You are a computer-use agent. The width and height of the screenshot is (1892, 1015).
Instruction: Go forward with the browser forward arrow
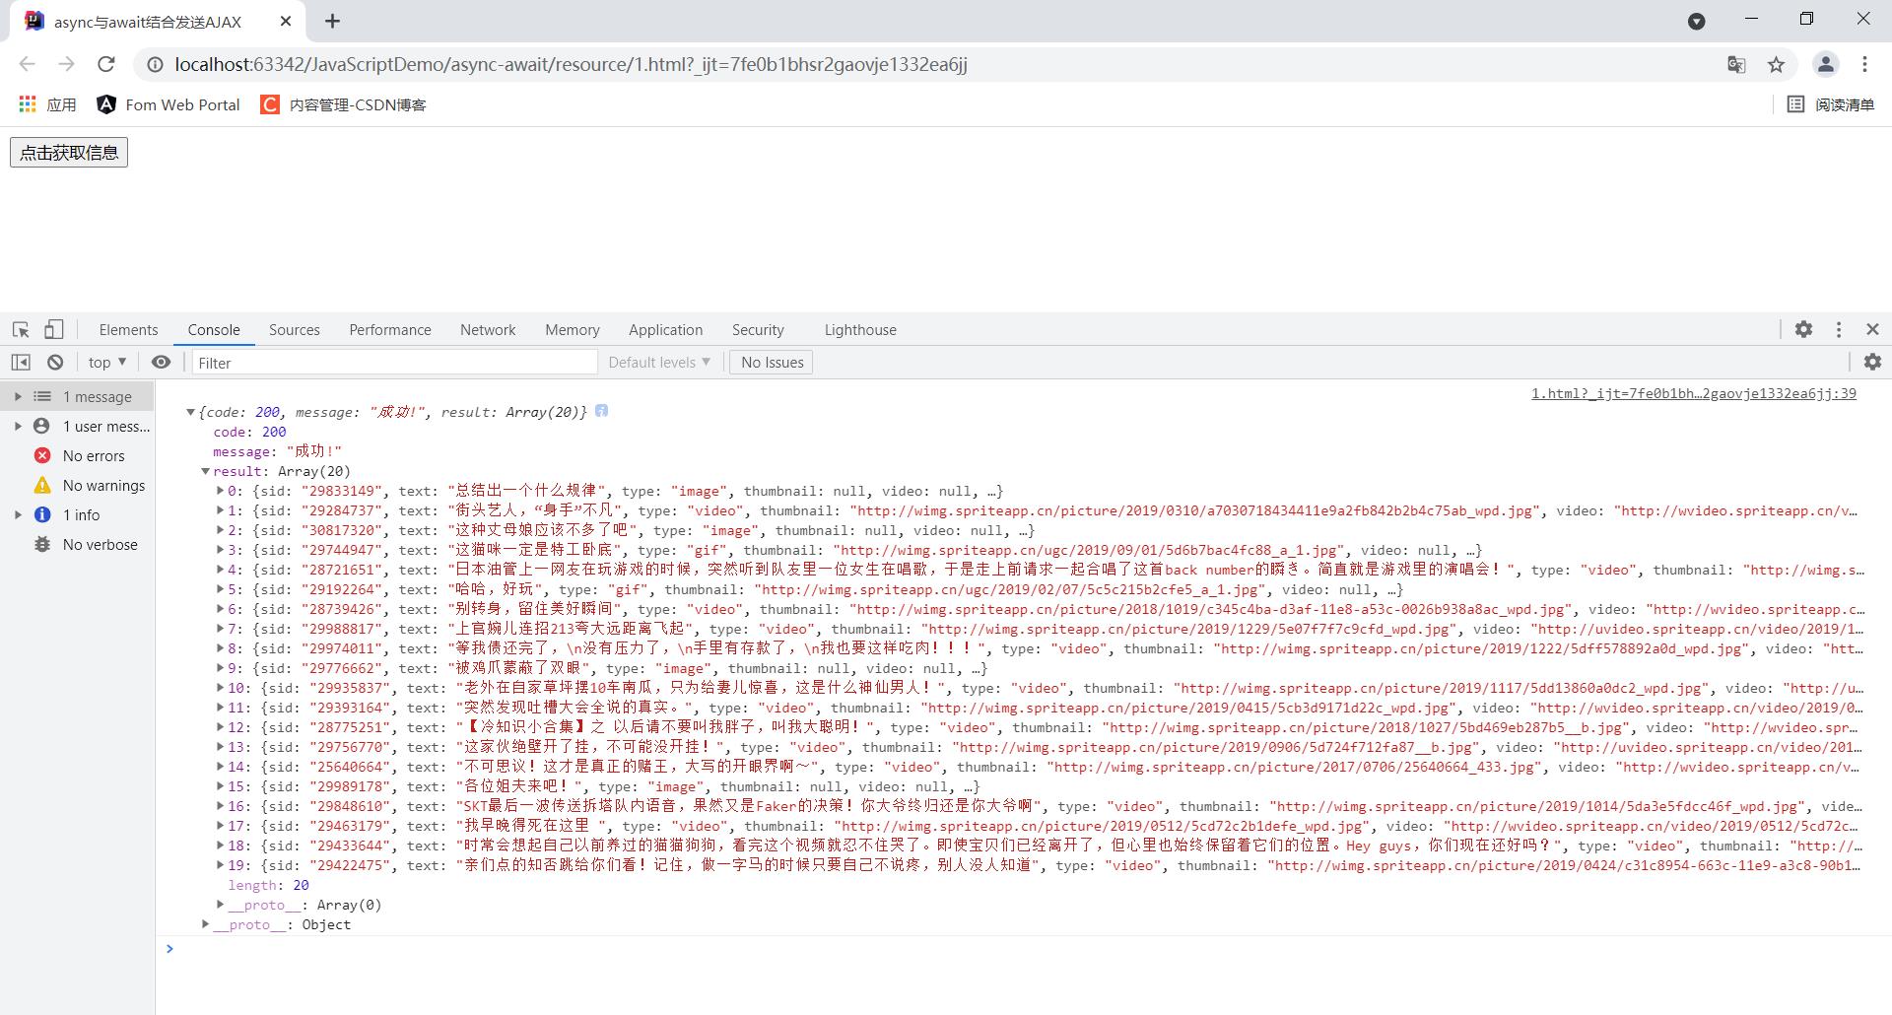[66, 64]
